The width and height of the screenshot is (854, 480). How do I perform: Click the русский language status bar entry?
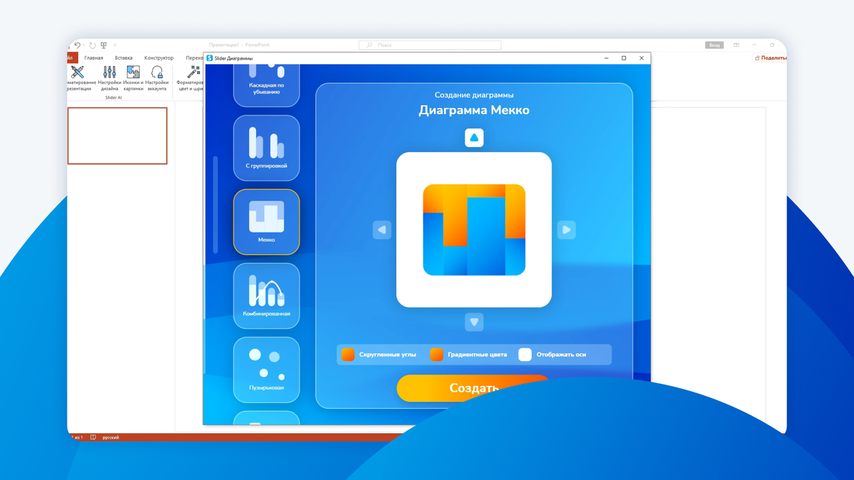coord(111,437)
